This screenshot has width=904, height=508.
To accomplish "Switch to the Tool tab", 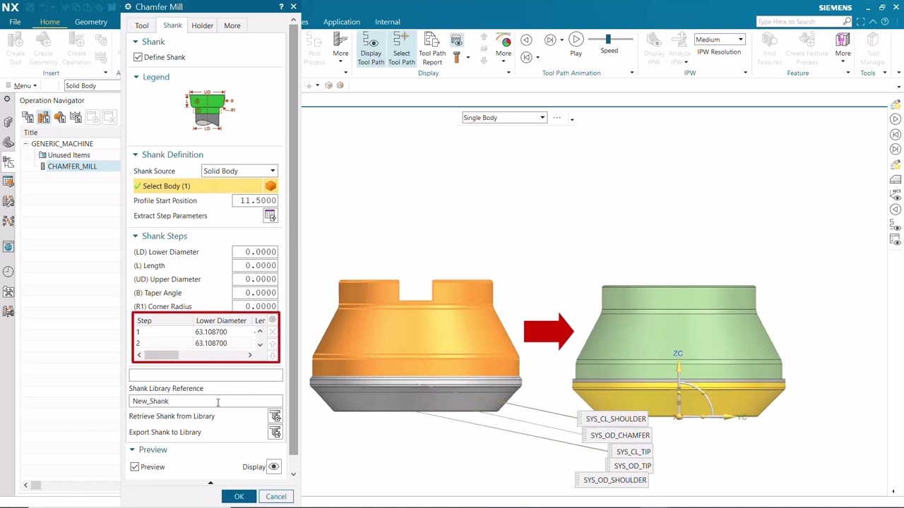I will pos(142,25).
